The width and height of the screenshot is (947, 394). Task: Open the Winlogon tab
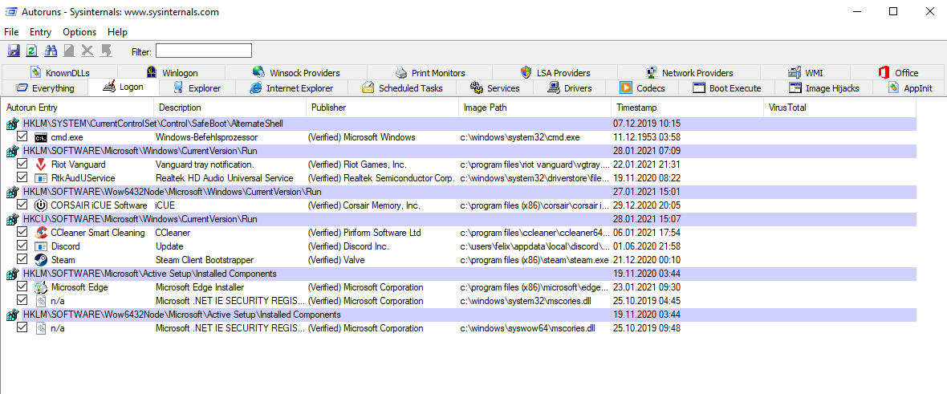pos(172,72)
